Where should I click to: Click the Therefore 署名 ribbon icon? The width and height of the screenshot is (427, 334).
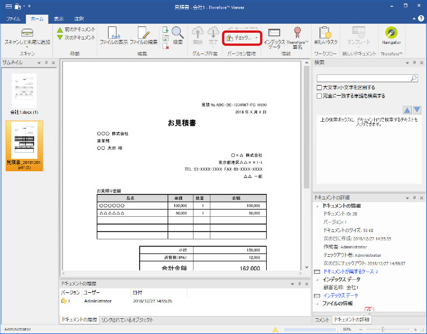click(298, 36)
